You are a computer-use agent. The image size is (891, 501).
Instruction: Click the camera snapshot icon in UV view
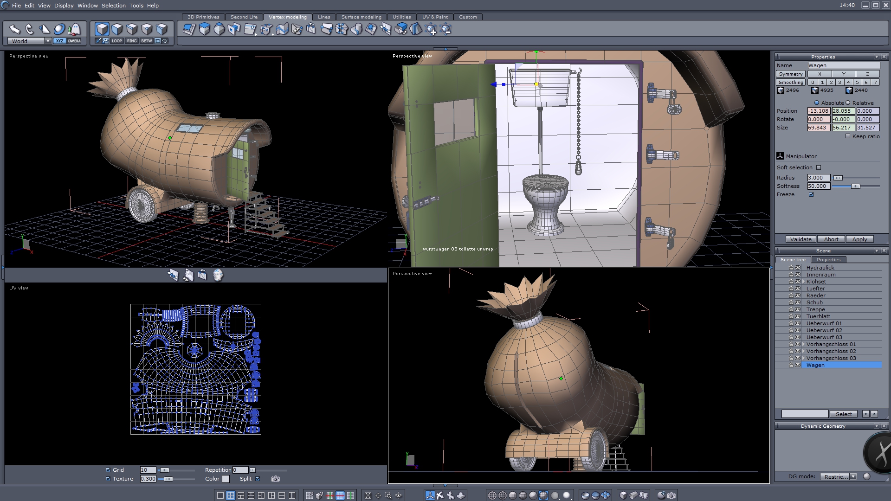pos(276,479)
